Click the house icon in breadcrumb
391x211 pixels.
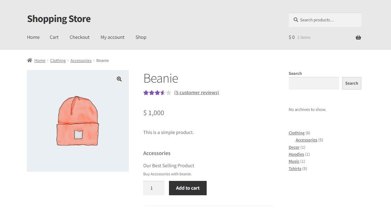click(29, 60)
